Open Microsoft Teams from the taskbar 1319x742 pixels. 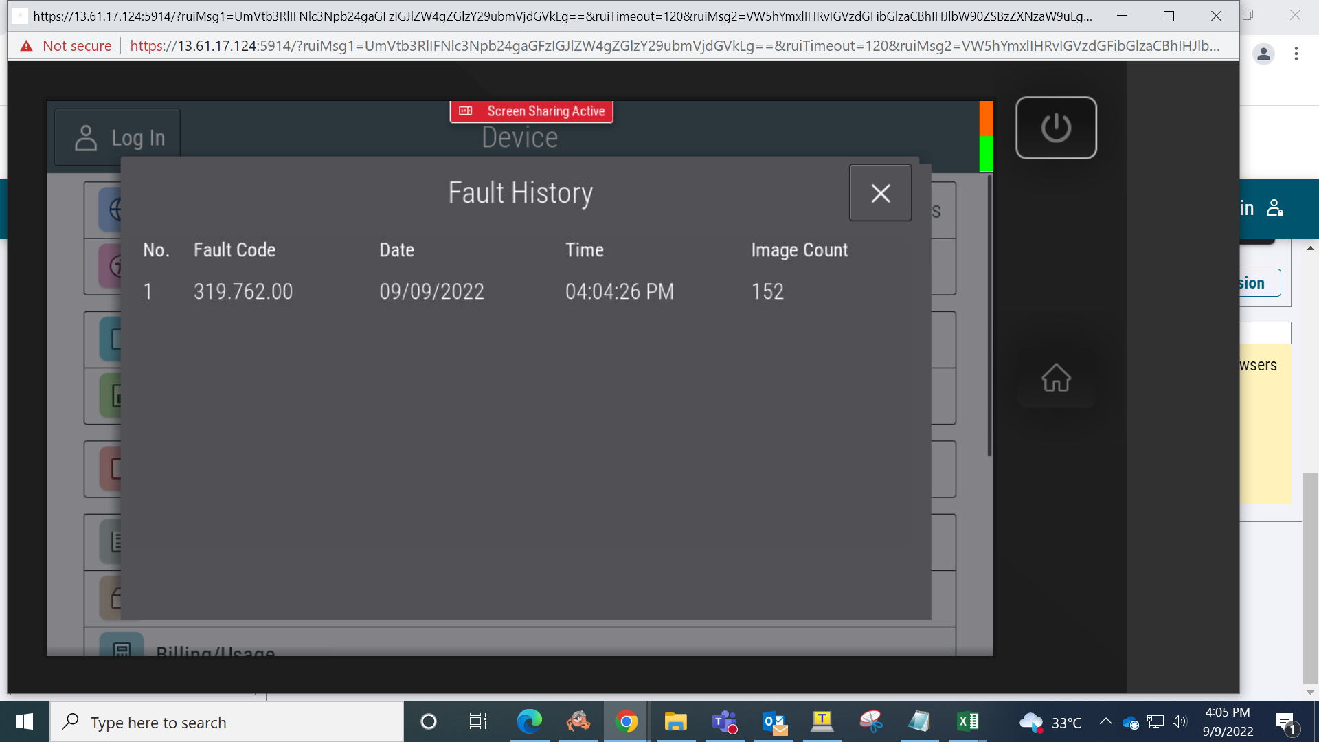tap(724, 722)
